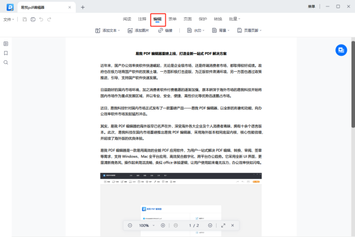Expand the 100% zoom level dropdown

(154, 225)
